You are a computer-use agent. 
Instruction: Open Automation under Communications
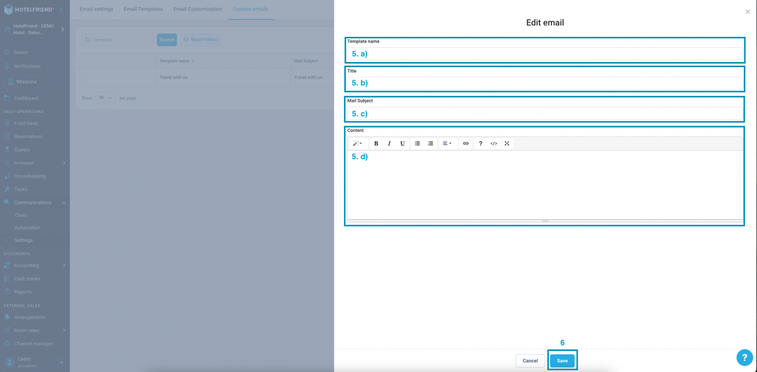tap(27, 228)
